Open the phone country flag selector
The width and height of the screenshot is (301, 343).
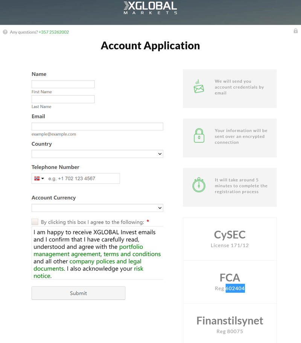39,178
